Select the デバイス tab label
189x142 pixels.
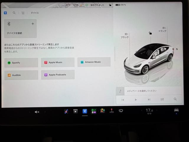(x=35, y=13)
